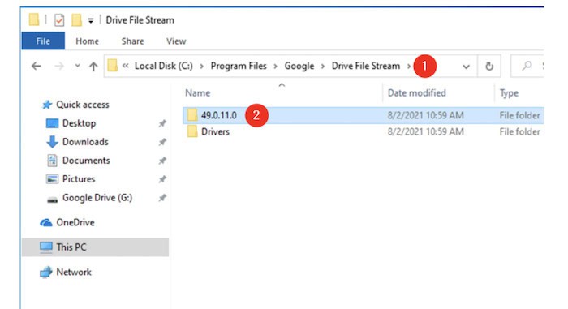Sort by Type column header
568x309 pixels.
pyautogui.click(x=509, y=93)
